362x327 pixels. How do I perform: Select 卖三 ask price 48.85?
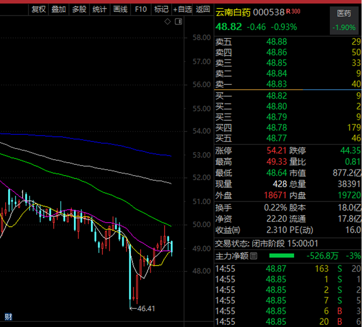(x=277, y=63)
